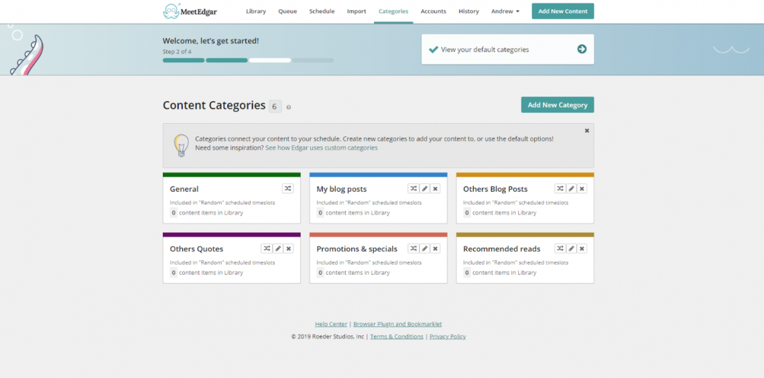Image resolution: width=764 pixels, height=378 pixels.
Task: Toggle shuffle on Recommended reads category
Action: click(560, 249)
